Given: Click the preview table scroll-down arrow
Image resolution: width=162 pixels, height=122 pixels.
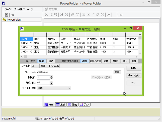Looking at the screenshot, I should click(x=140, y=53).
